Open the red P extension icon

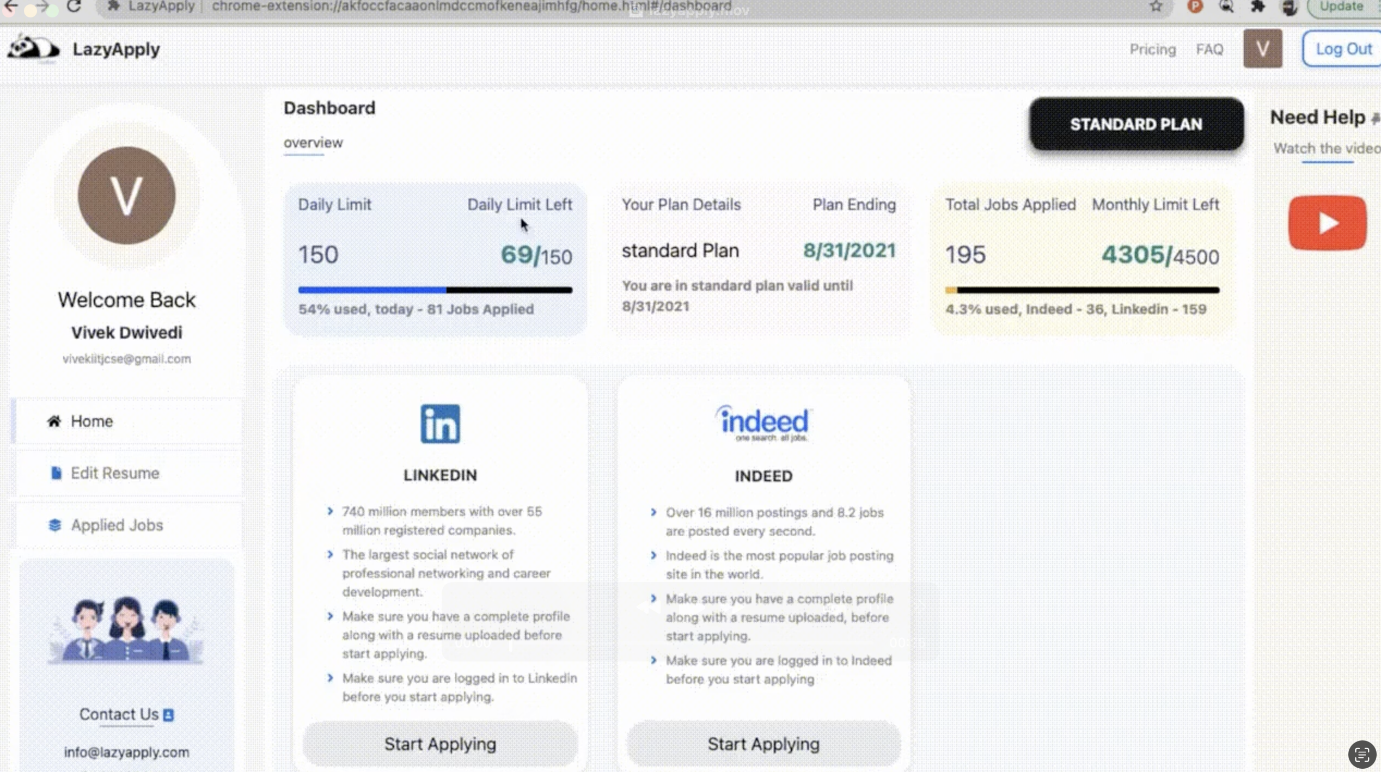click(1195, 7)
